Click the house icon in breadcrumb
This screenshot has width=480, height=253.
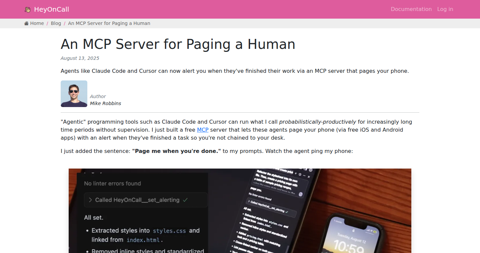26,23
